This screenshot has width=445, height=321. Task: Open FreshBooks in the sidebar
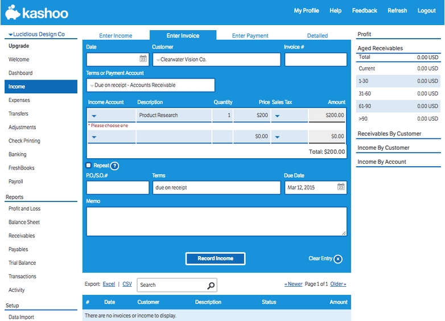click(21, 168)
